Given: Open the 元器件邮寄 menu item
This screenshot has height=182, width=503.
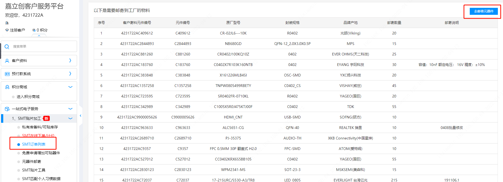Looking at the screenshot, I should [31, 162].
